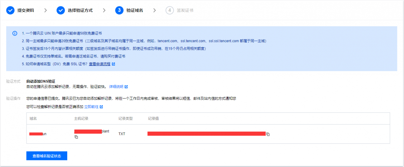Click the external link icon after 查看申请流程
Screen dimensions: 404x167
pos(114,64)
